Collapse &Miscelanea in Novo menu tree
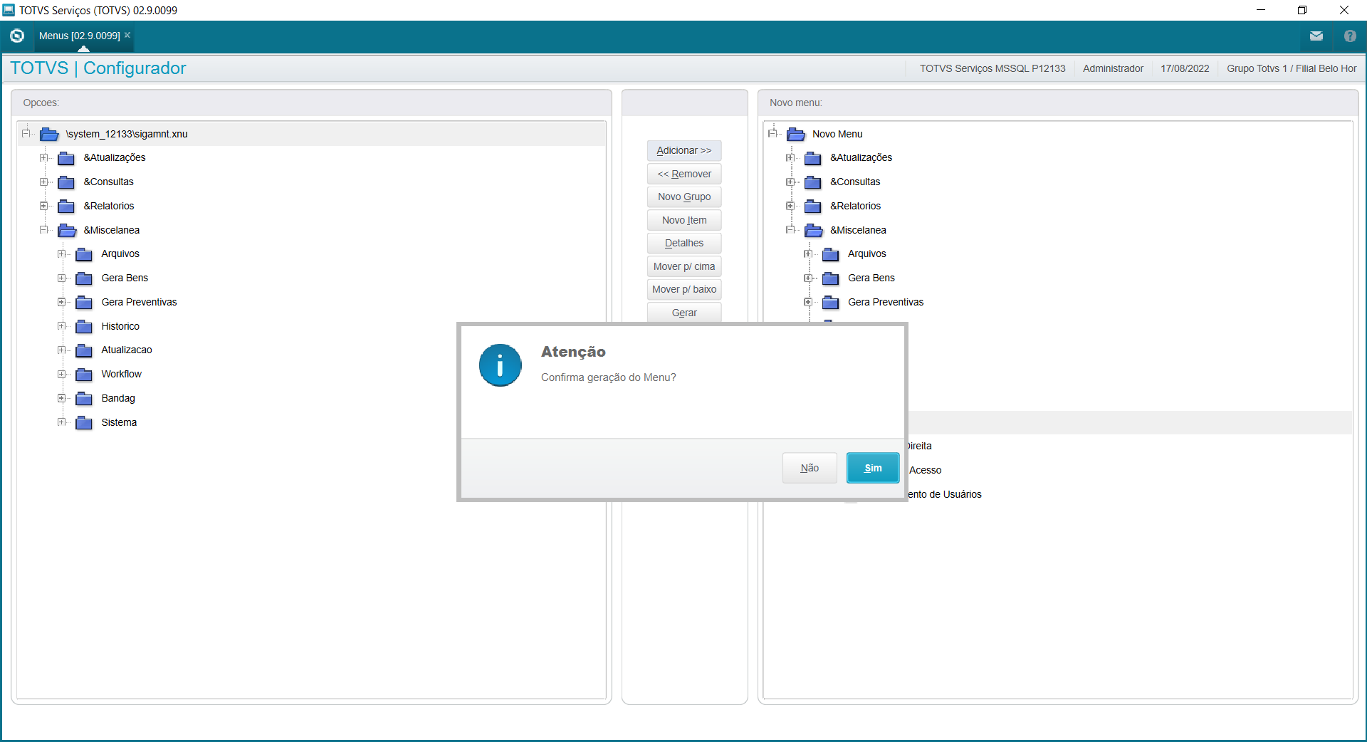This screenshot has width=1367, height=742. tap(790, 230)
